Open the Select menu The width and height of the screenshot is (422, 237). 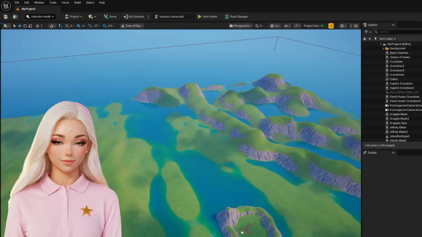pyautogui.click(x=90, y=2)
